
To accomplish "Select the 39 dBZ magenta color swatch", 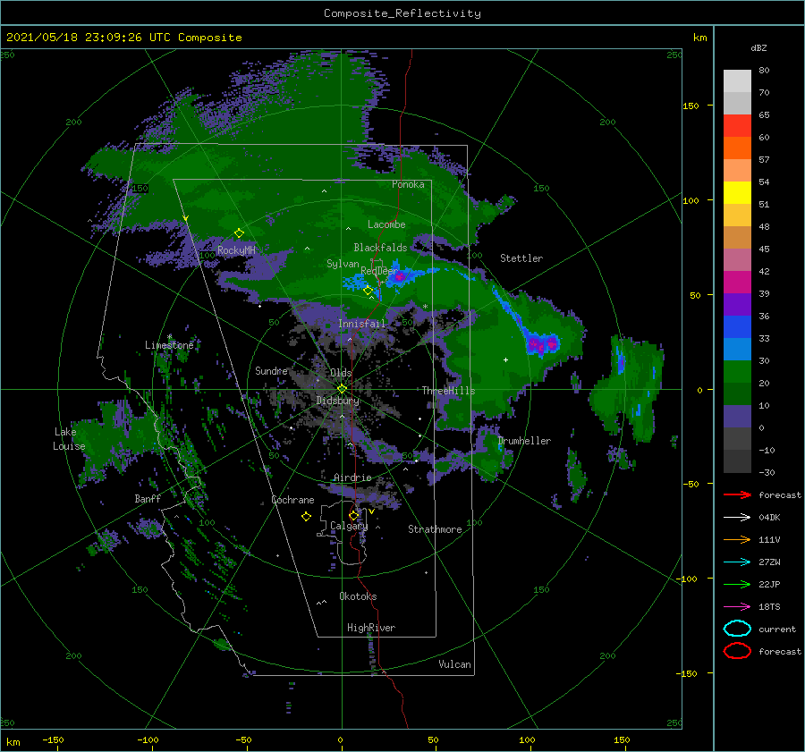I will (737, 282).
